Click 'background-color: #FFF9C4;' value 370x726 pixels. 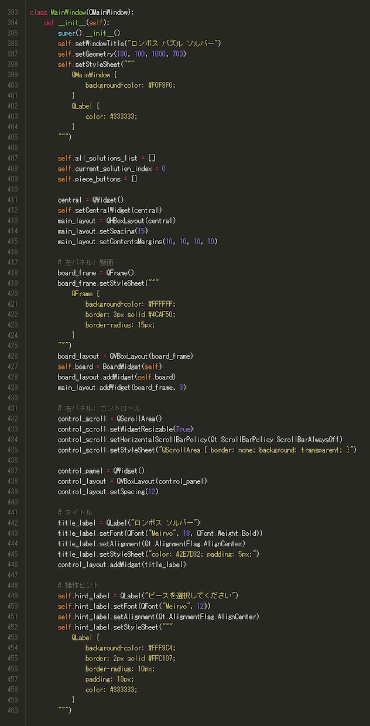click(x=131, y=648)
